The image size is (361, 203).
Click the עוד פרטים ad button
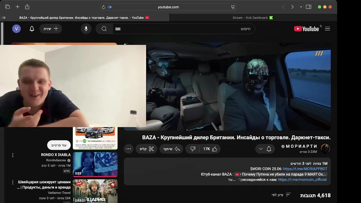pyautogui.click(x=59, y=145)
